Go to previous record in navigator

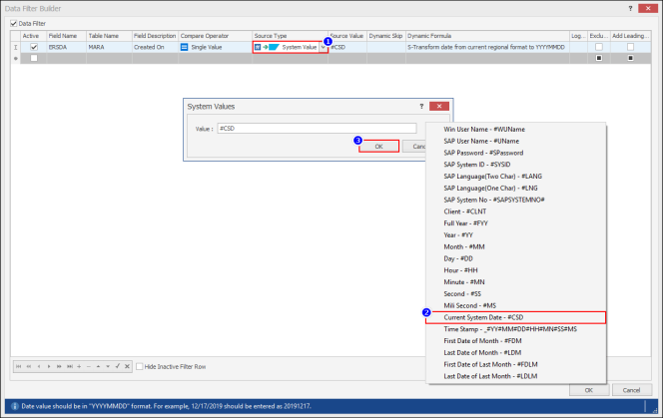click(x=39, y=366)
